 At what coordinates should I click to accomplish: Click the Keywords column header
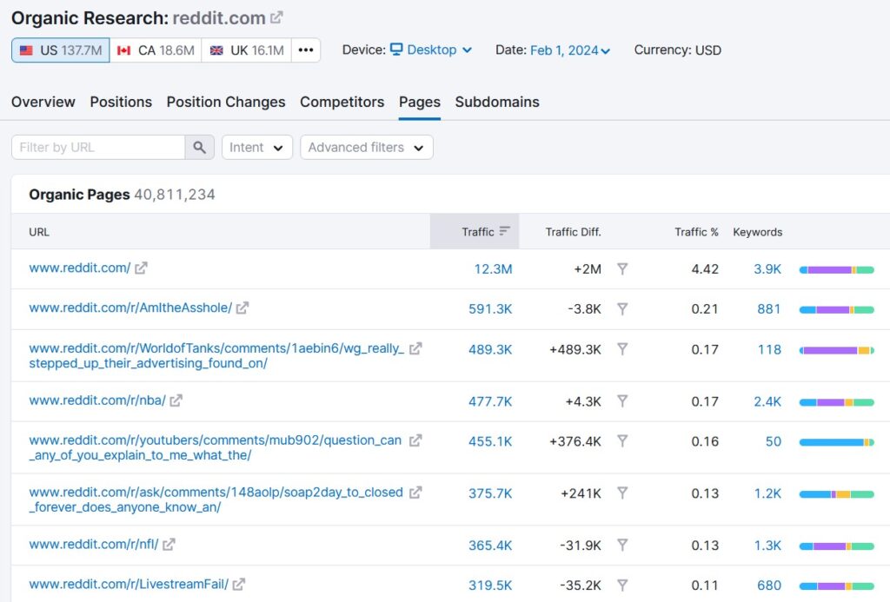point(758,232)
